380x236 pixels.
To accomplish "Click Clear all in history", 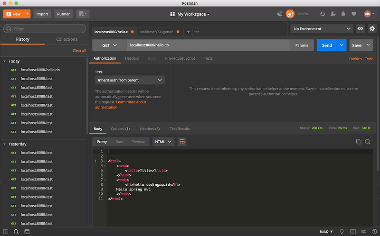I will pos(79,51).
